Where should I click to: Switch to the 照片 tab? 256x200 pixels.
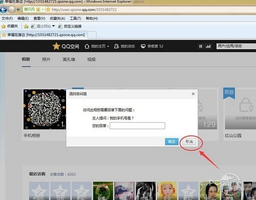[x=46, y=60]
